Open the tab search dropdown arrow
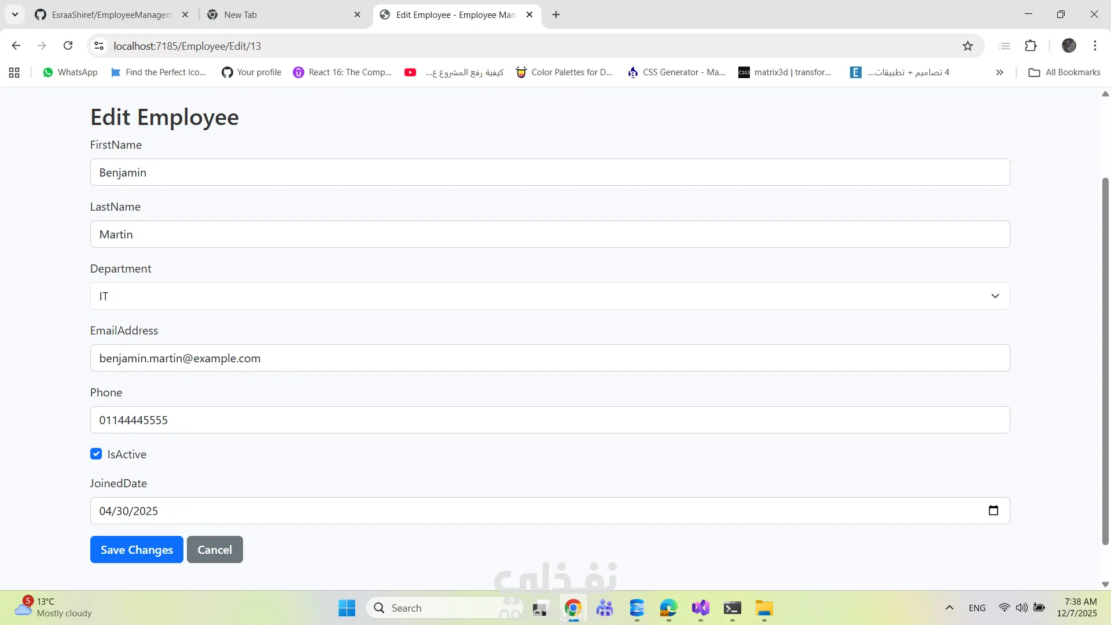 (x=15, y=14)
